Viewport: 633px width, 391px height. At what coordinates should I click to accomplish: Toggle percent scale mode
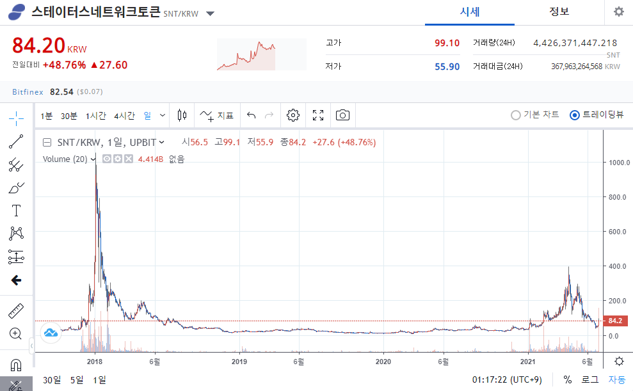[x=568, y=379]
